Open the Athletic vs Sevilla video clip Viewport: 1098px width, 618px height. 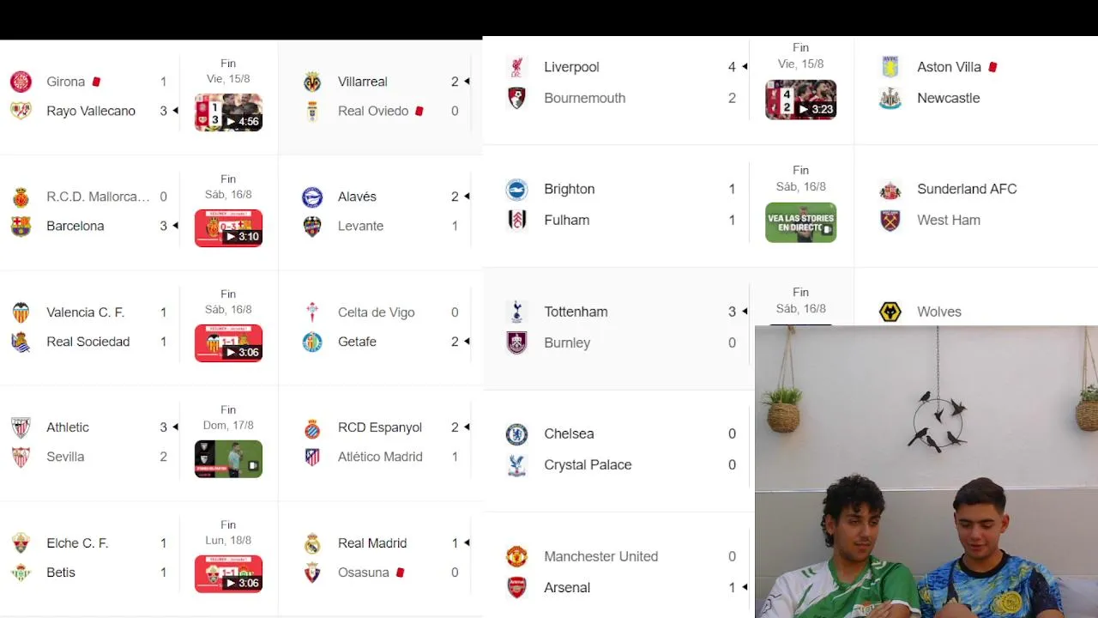(228, 459)
